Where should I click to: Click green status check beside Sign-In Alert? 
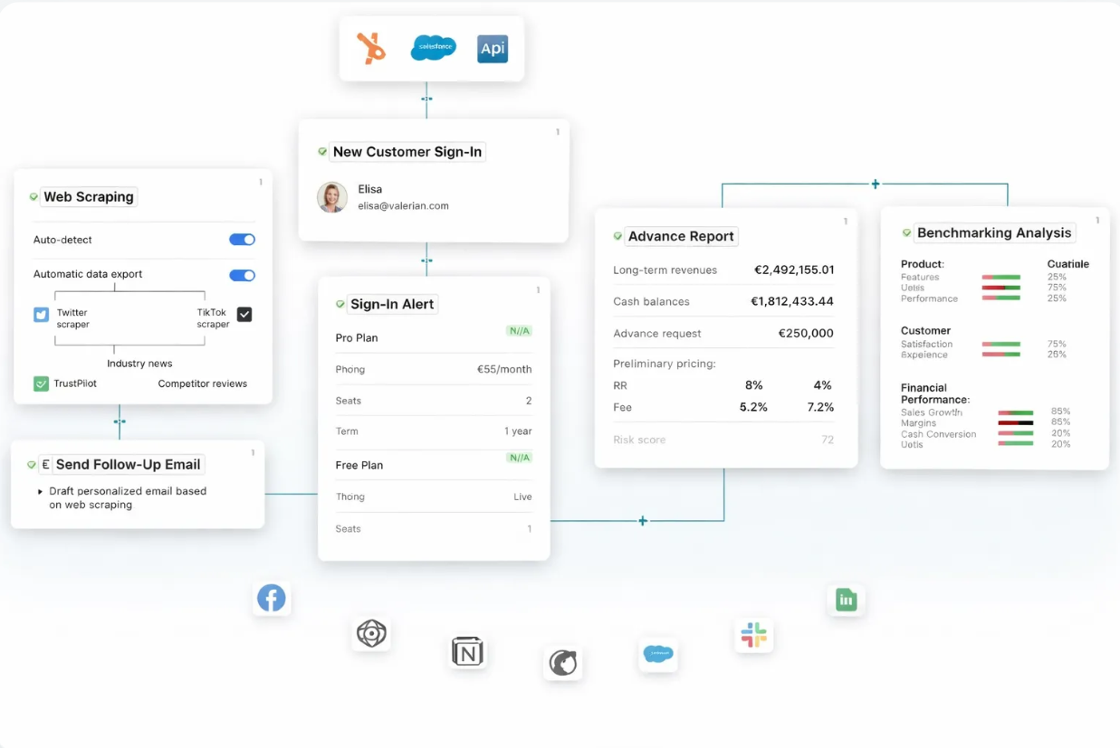(340, 304)
